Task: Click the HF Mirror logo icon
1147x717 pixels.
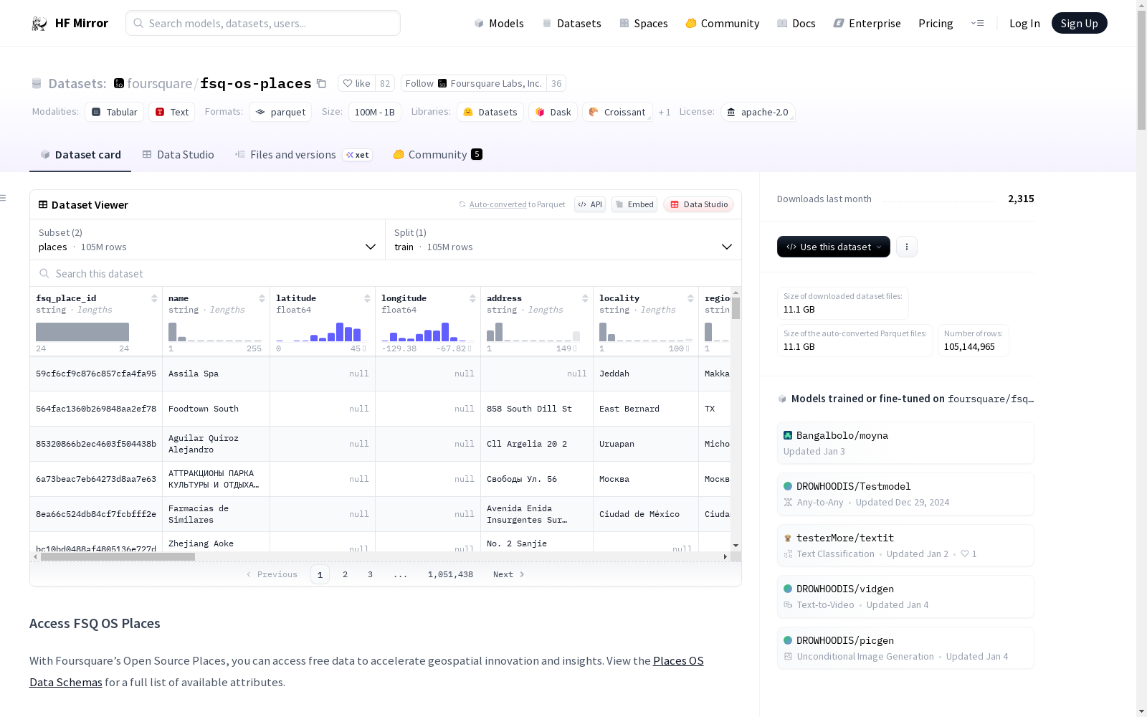Action: [39, 24]
